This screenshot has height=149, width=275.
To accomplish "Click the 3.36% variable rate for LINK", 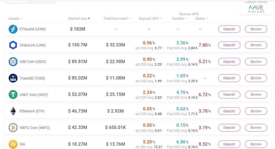I will 182,43.
